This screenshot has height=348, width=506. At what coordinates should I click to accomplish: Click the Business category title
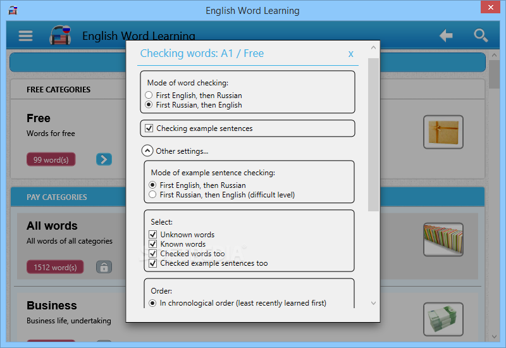(52, 306)
